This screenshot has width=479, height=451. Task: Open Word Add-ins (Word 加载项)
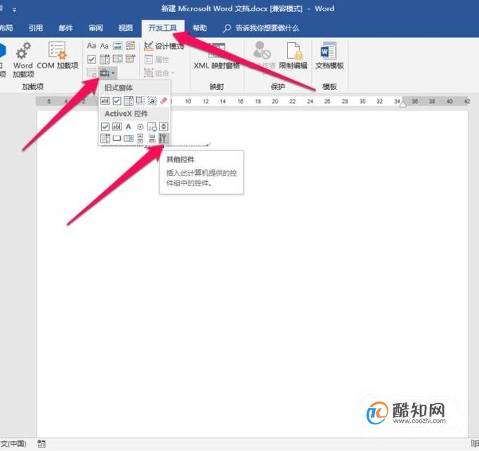click(23, 60)
